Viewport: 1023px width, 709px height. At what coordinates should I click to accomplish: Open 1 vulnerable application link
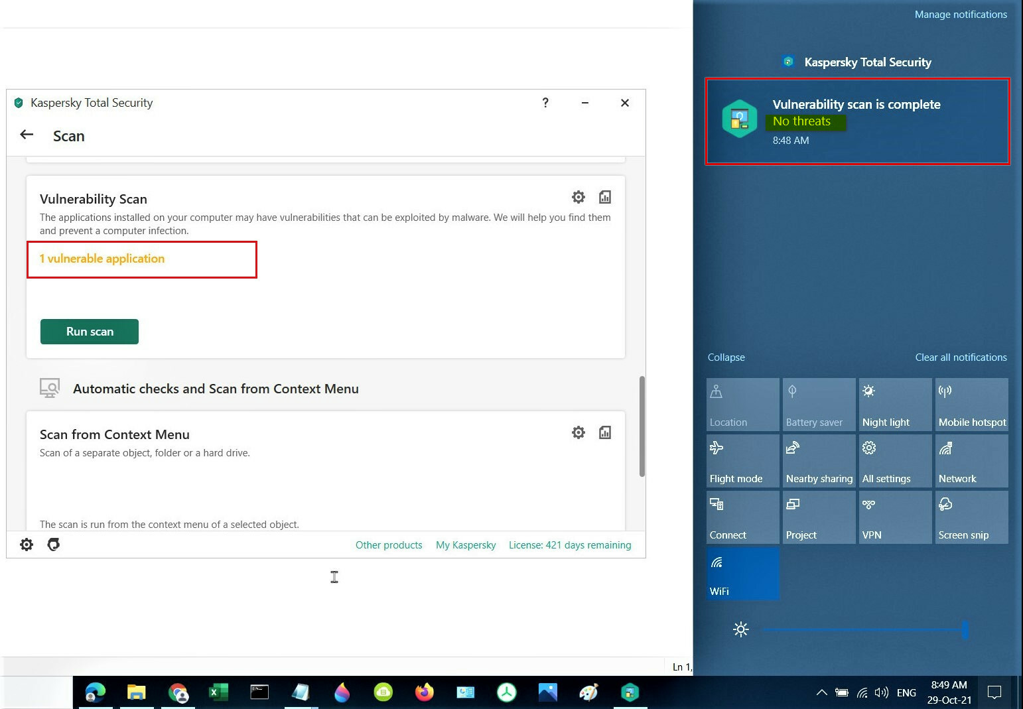point(102,259)
